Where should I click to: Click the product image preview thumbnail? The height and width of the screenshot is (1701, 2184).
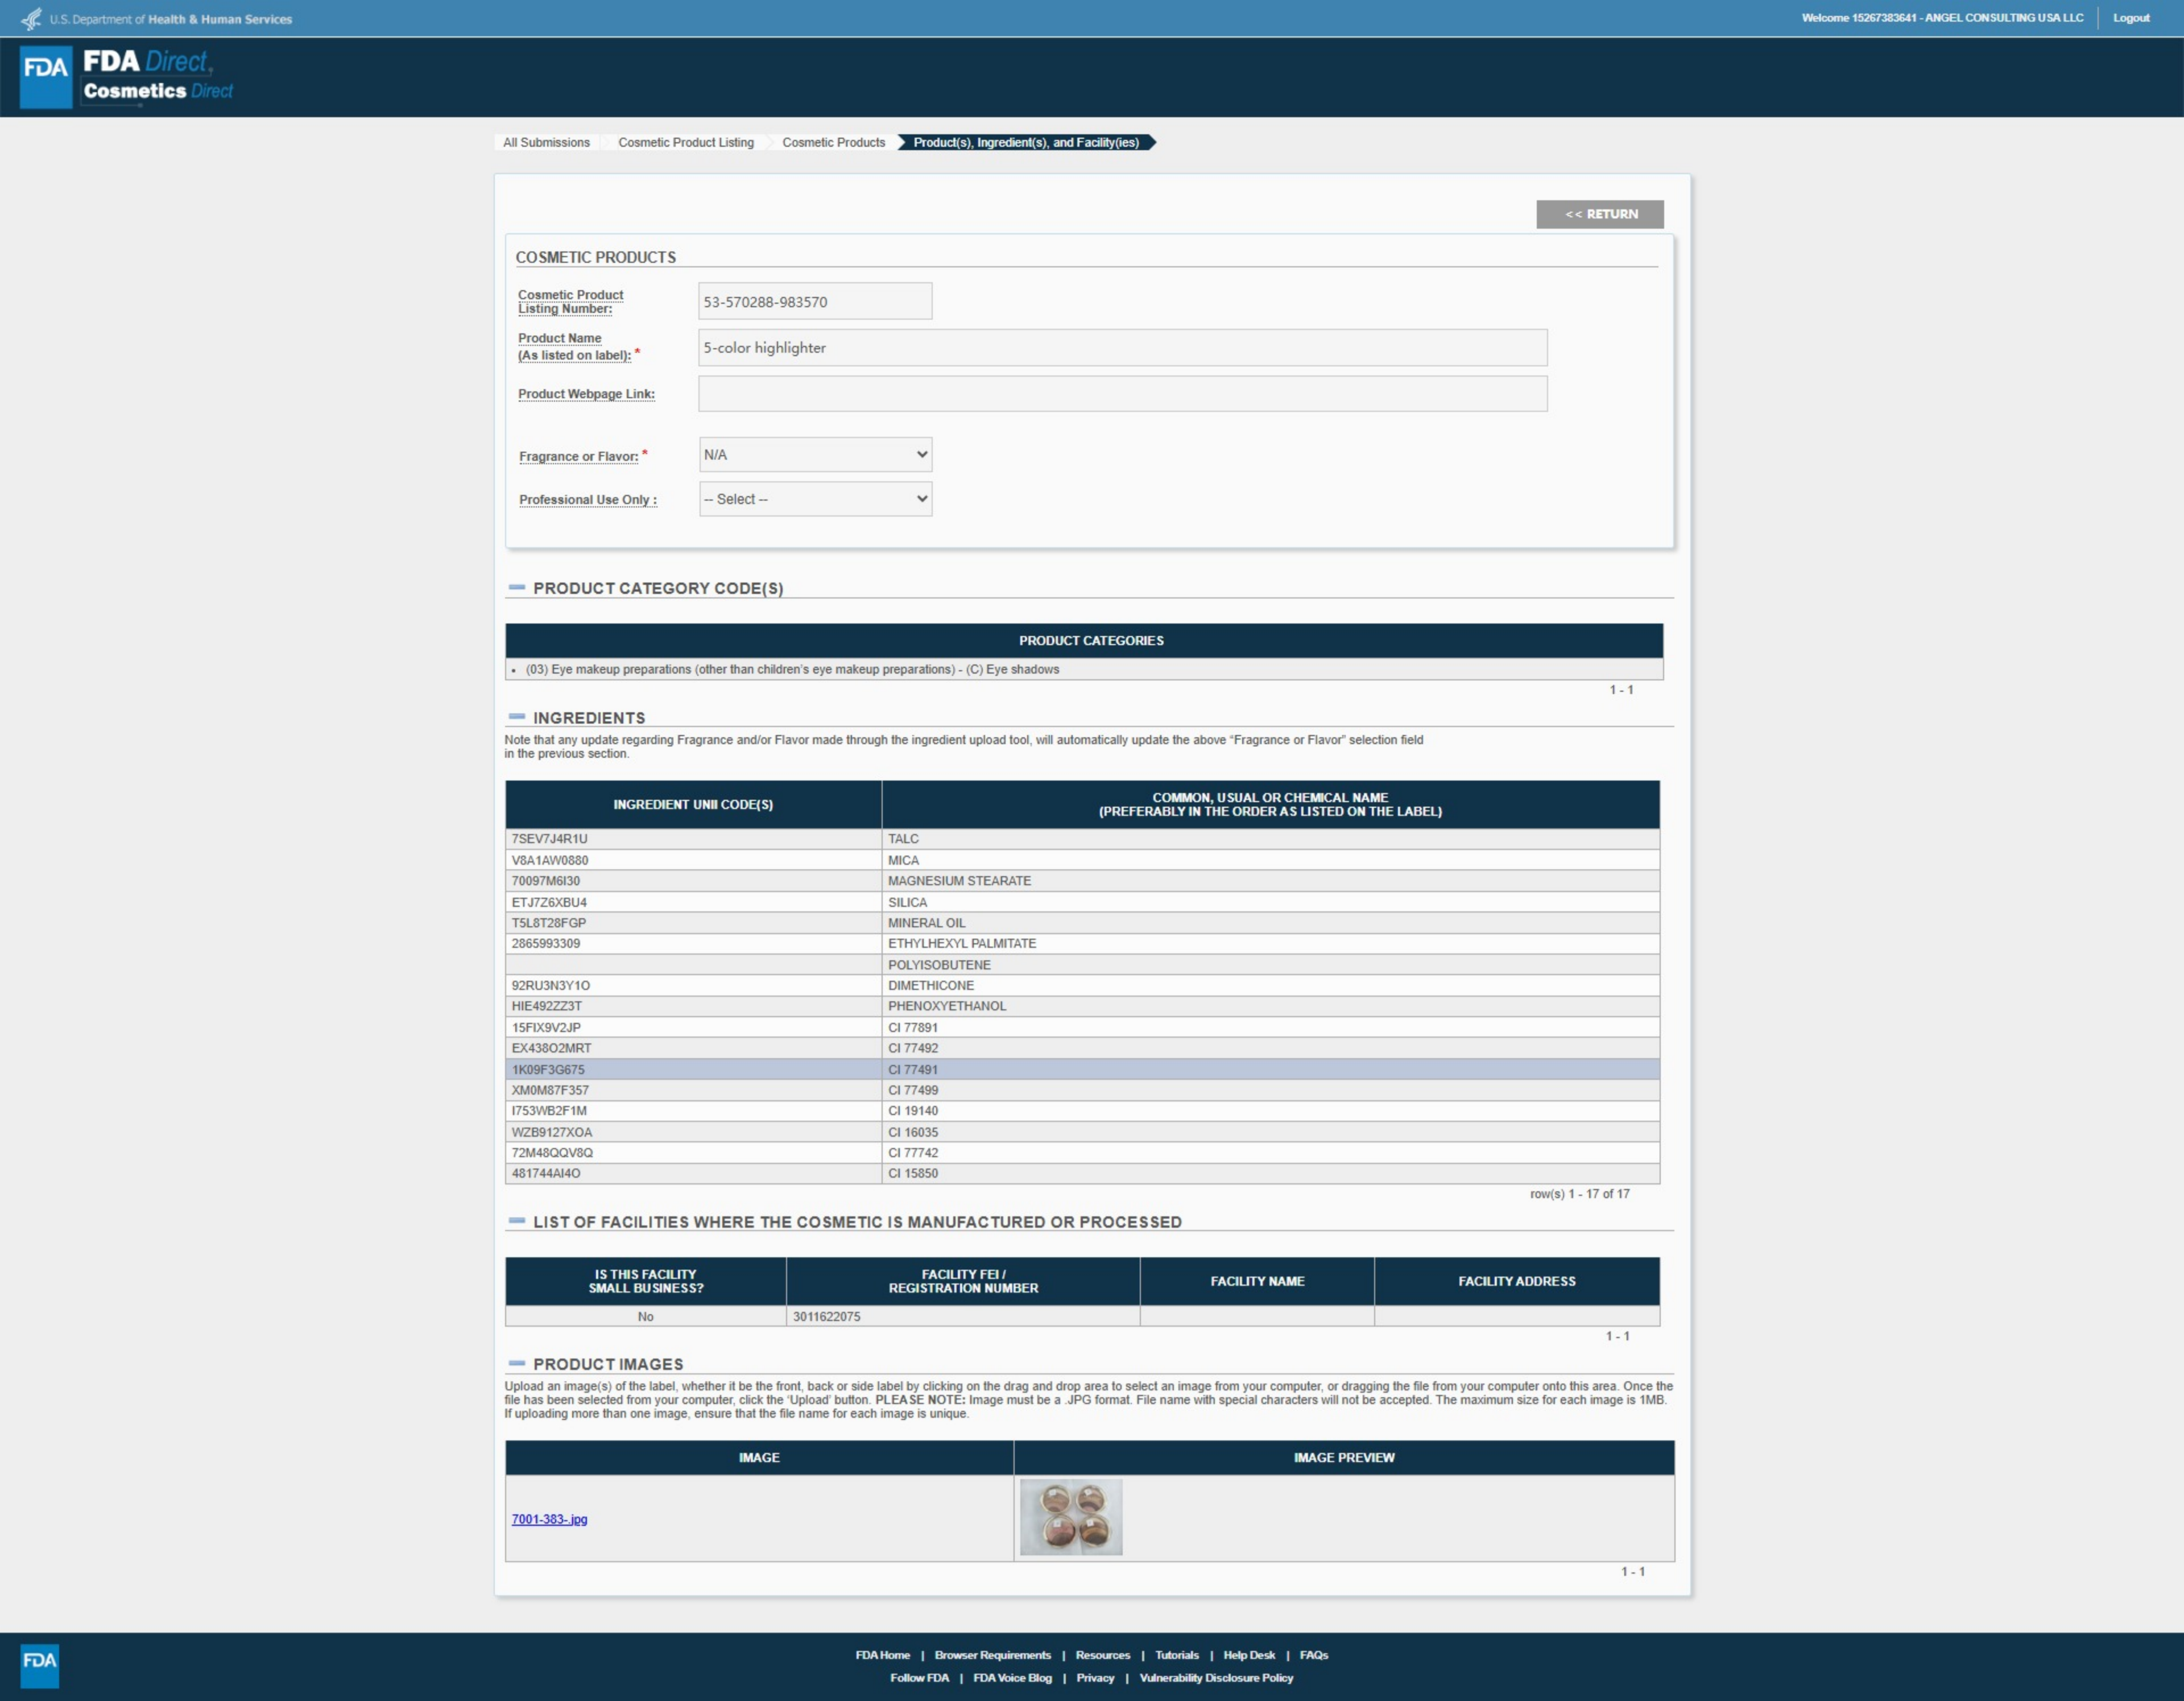[x=1070, y=1517]
